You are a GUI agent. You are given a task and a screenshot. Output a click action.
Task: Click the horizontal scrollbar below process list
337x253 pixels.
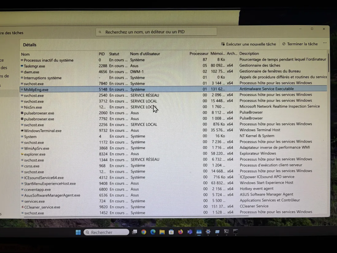(136, 216)
